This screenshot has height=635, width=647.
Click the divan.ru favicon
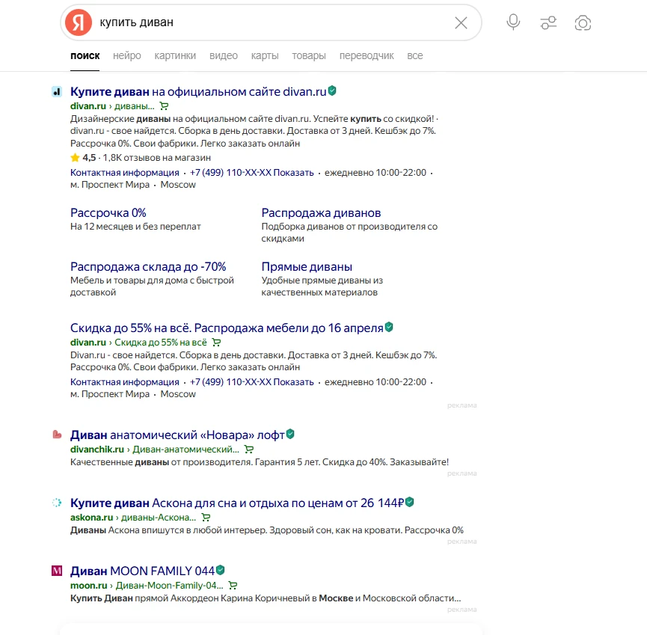(x=56, y=91)
